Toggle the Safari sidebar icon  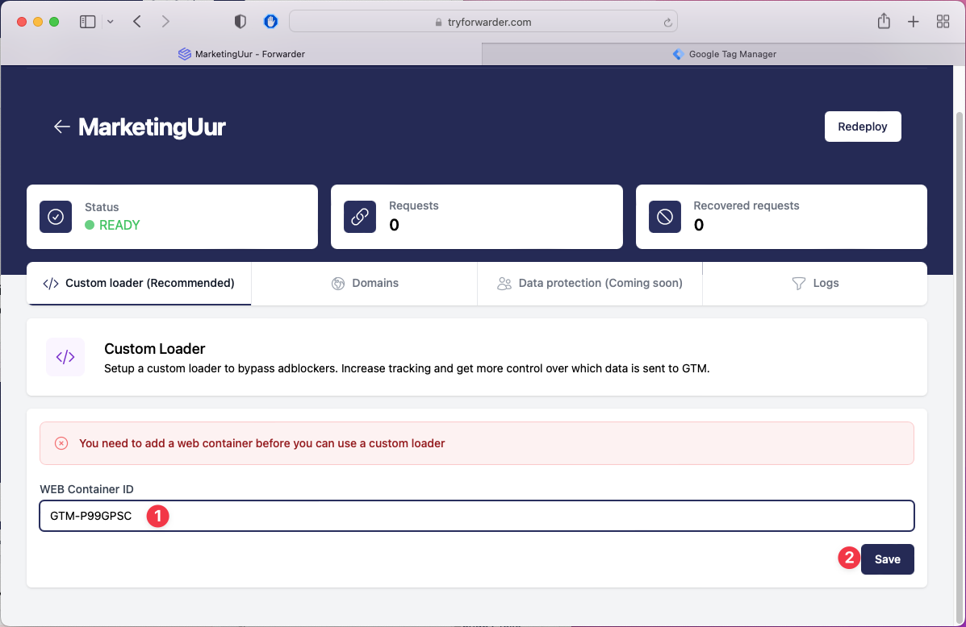[x=87, y=22]
